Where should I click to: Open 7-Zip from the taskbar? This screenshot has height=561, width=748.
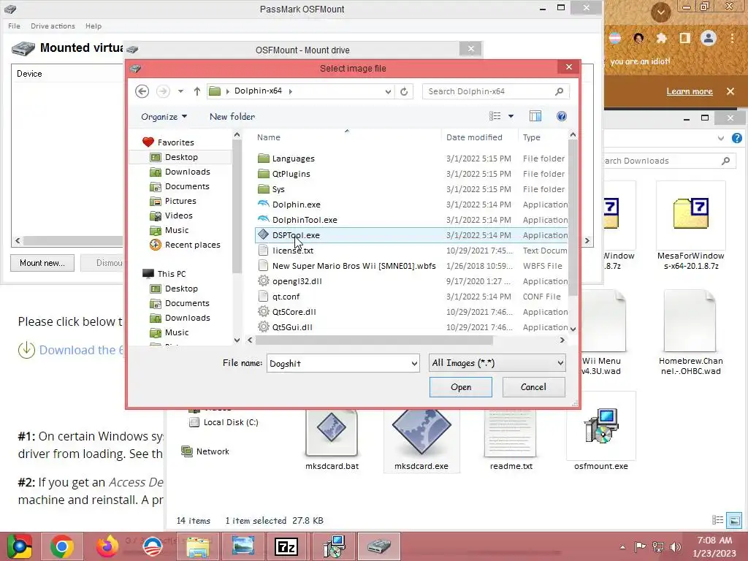[x=286, y=546]
